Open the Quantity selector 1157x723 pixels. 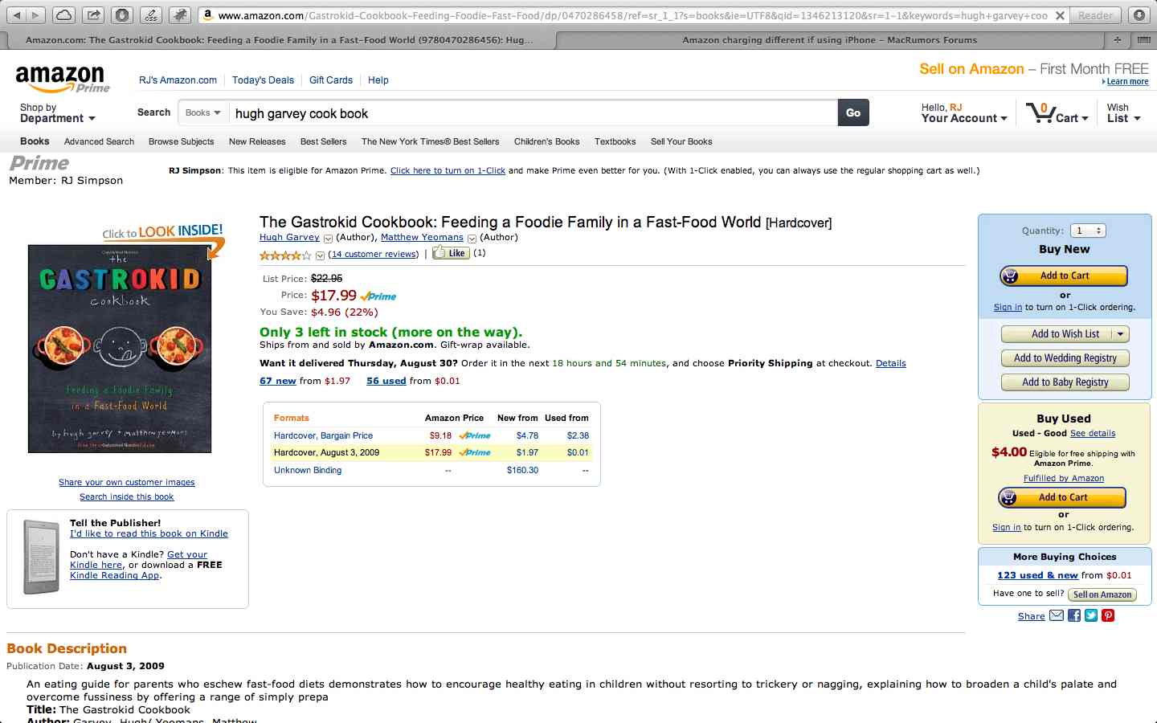coord(1089,231)
